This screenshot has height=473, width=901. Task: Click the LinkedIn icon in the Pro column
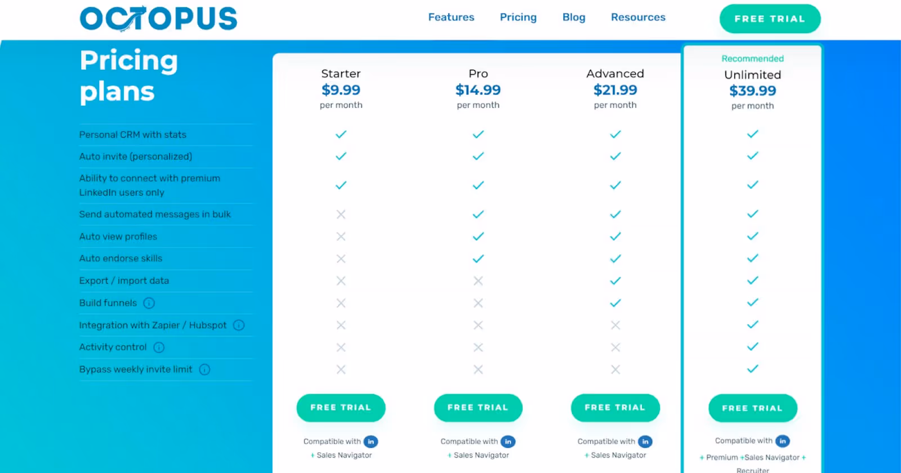click(507, 442)
